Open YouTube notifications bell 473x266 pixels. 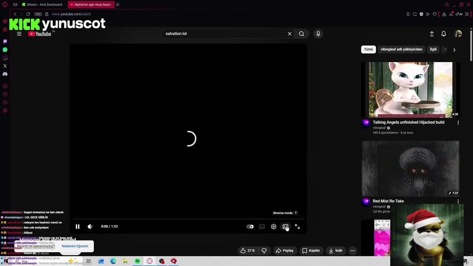(444, 34)
